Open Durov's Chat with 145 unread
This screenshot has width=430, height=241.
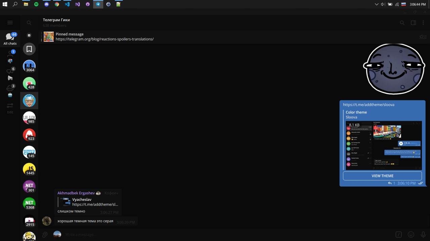[x=29, y=152]
